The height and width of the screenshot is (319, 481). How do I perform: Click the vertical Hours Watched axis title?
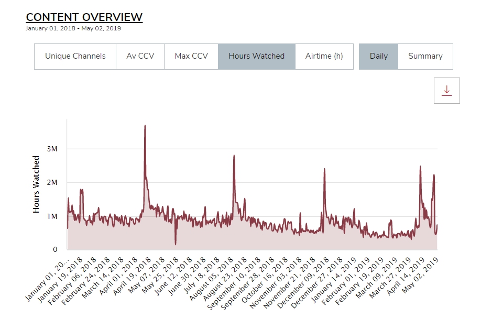click(x=36, y=184)
